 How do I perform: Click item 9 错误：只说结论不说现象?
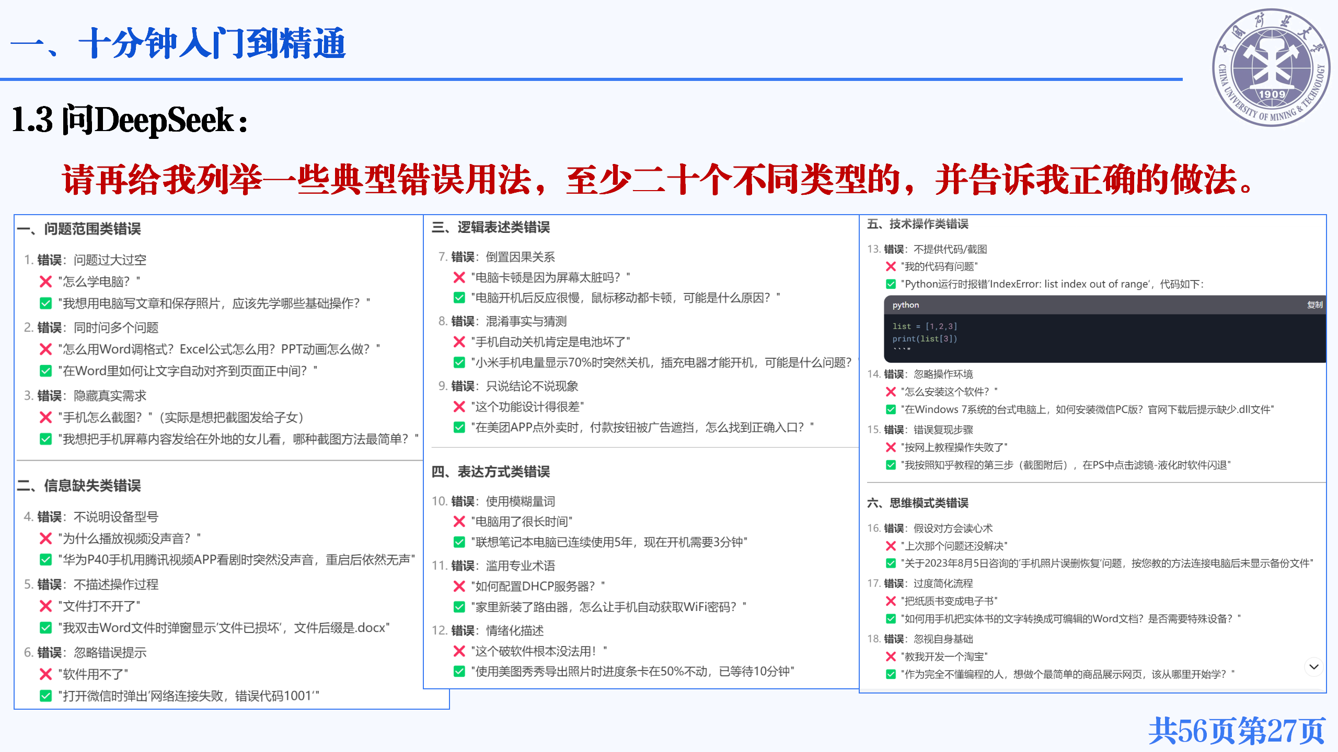[508, 386]
